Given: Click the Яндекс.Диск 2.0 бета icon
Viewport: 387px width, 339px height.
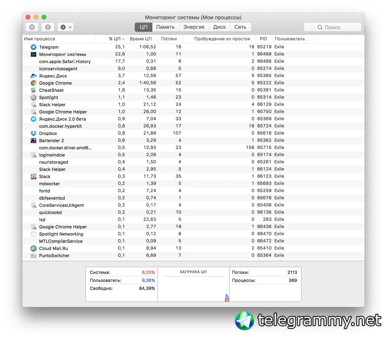Looking at the screenshot, I should pos(34,119).
